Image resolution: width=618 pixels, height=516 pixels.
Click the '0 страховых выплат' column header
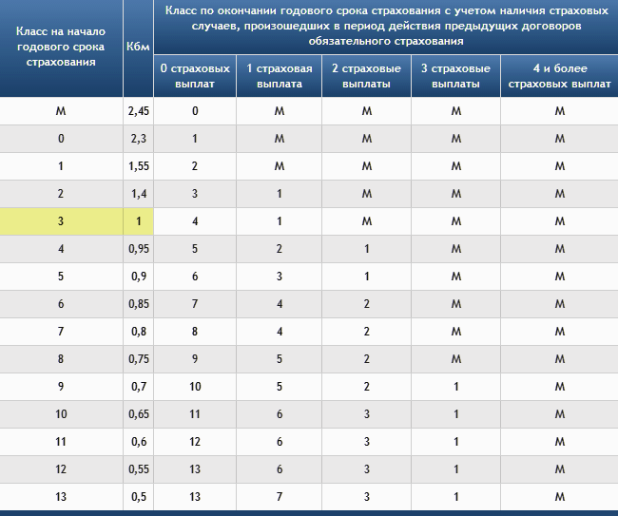click(x=194, y=76)
